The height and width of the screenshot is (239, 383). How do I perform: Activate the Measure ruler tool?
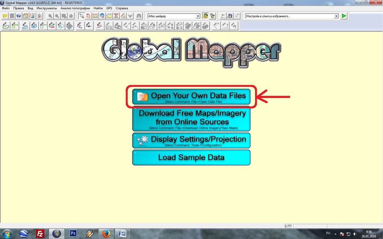(x=95, y=16)
